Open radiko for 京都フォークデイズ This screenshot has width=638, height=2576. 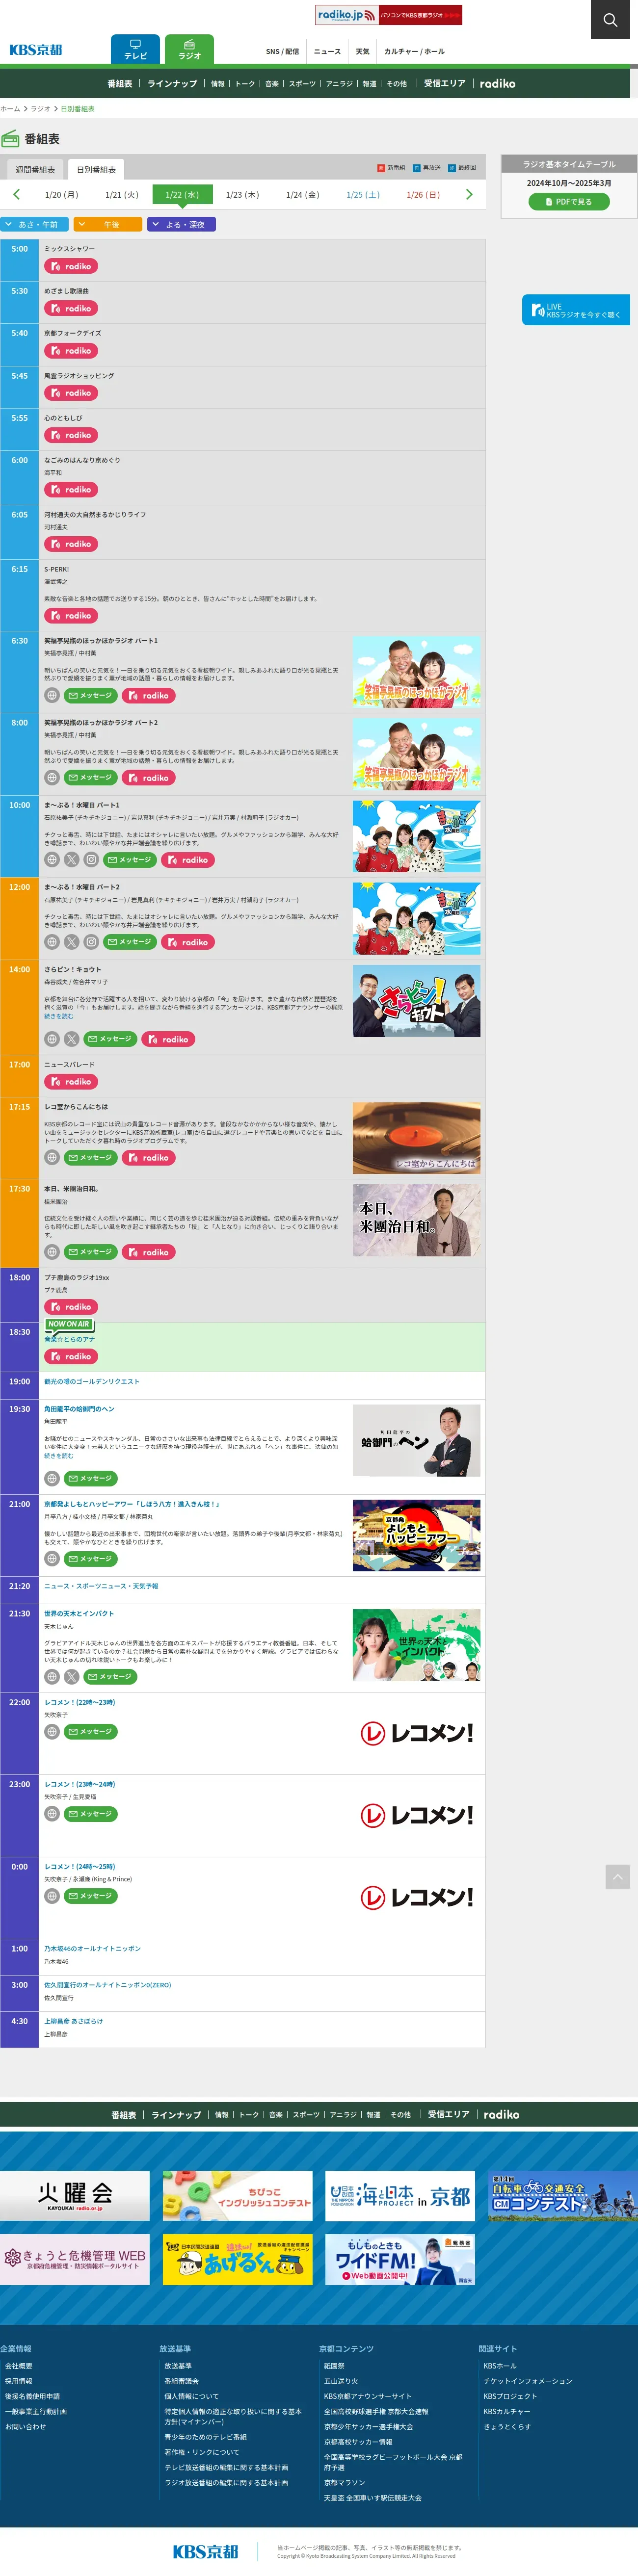point(70,351)
